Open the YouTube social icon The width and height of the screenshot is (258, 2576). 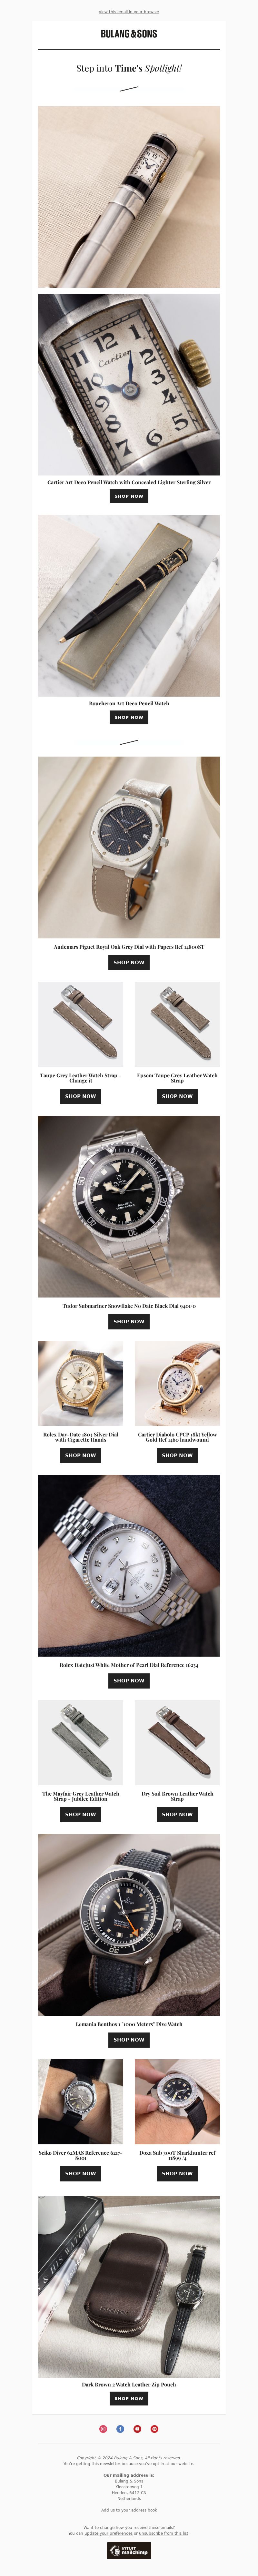point(137,2429)
